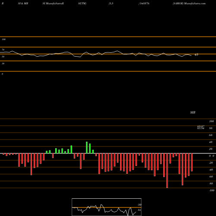This screenshot has height=216, width=216.
Task: Click the tallest green MR histogram bar
Action: point(87,148)
